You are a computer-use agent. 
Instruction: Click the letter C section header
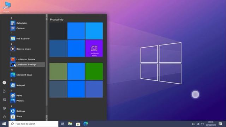(x=11, y=18)
